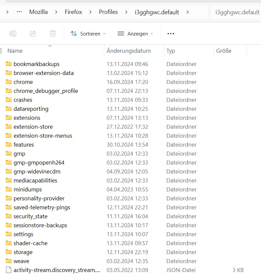Screen dimensions: 261x274
Task: Navigate to Profiles in the breadcrumb
Action: click(108, 12)
